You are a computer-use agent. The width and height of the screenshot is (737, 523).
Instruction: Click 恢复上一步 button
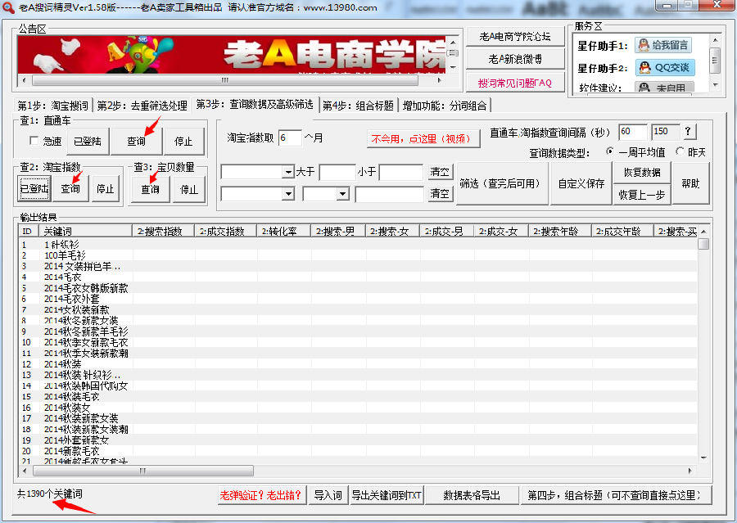tap(641, 195)
